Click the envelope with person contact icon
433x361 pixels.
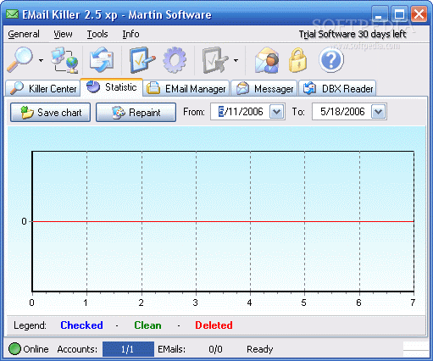267,60
